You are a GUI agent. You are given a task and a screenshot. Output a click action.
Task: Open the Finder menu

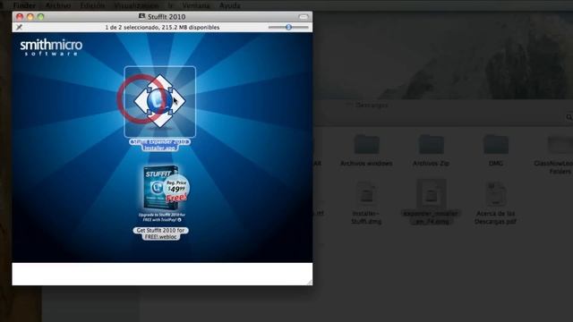(x=24, y=5)
